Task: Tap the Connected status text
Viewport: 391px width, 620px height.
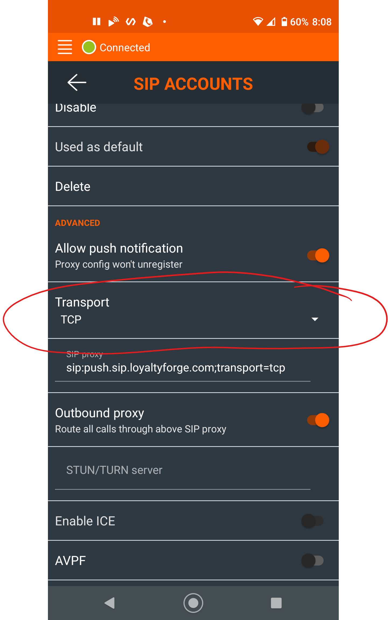Action: click(125, 47)
